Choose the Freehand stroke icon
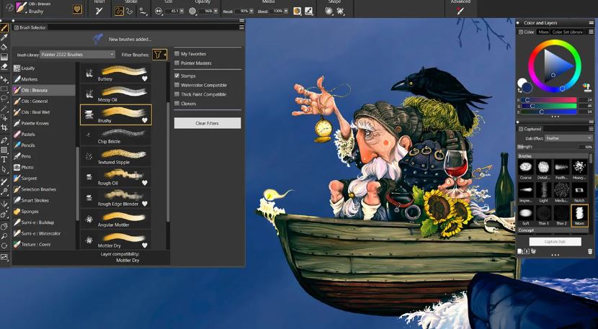This screenshot has height=329, width=598. click(119, 11)
